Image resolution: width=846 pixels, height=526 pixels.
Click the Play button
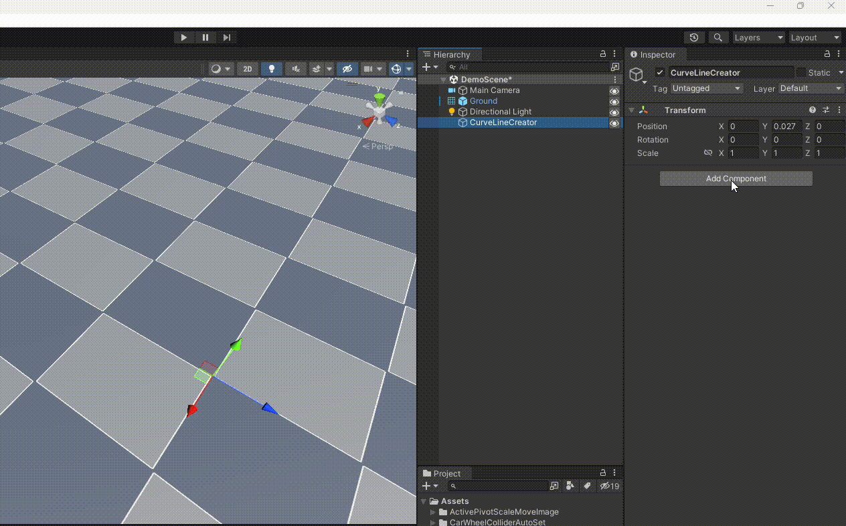pos(184,37)
